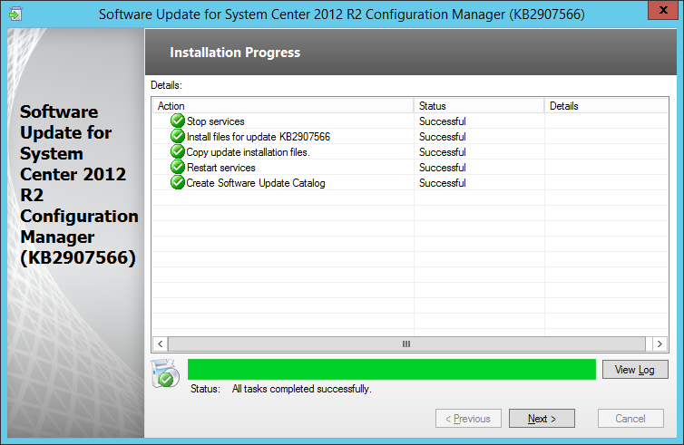The width and height of the screenshot is (684, 445).
Task: Click the Details column header
Action: tap(606, 106)
